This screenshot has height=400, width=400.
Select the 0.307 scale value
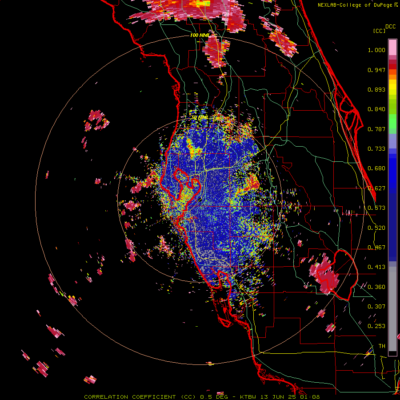(376, 307)
